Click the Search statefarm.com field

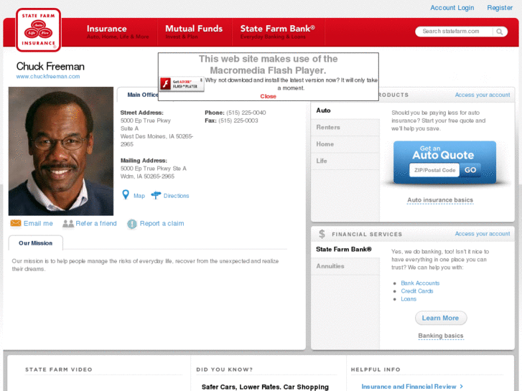tap(454, 32)
